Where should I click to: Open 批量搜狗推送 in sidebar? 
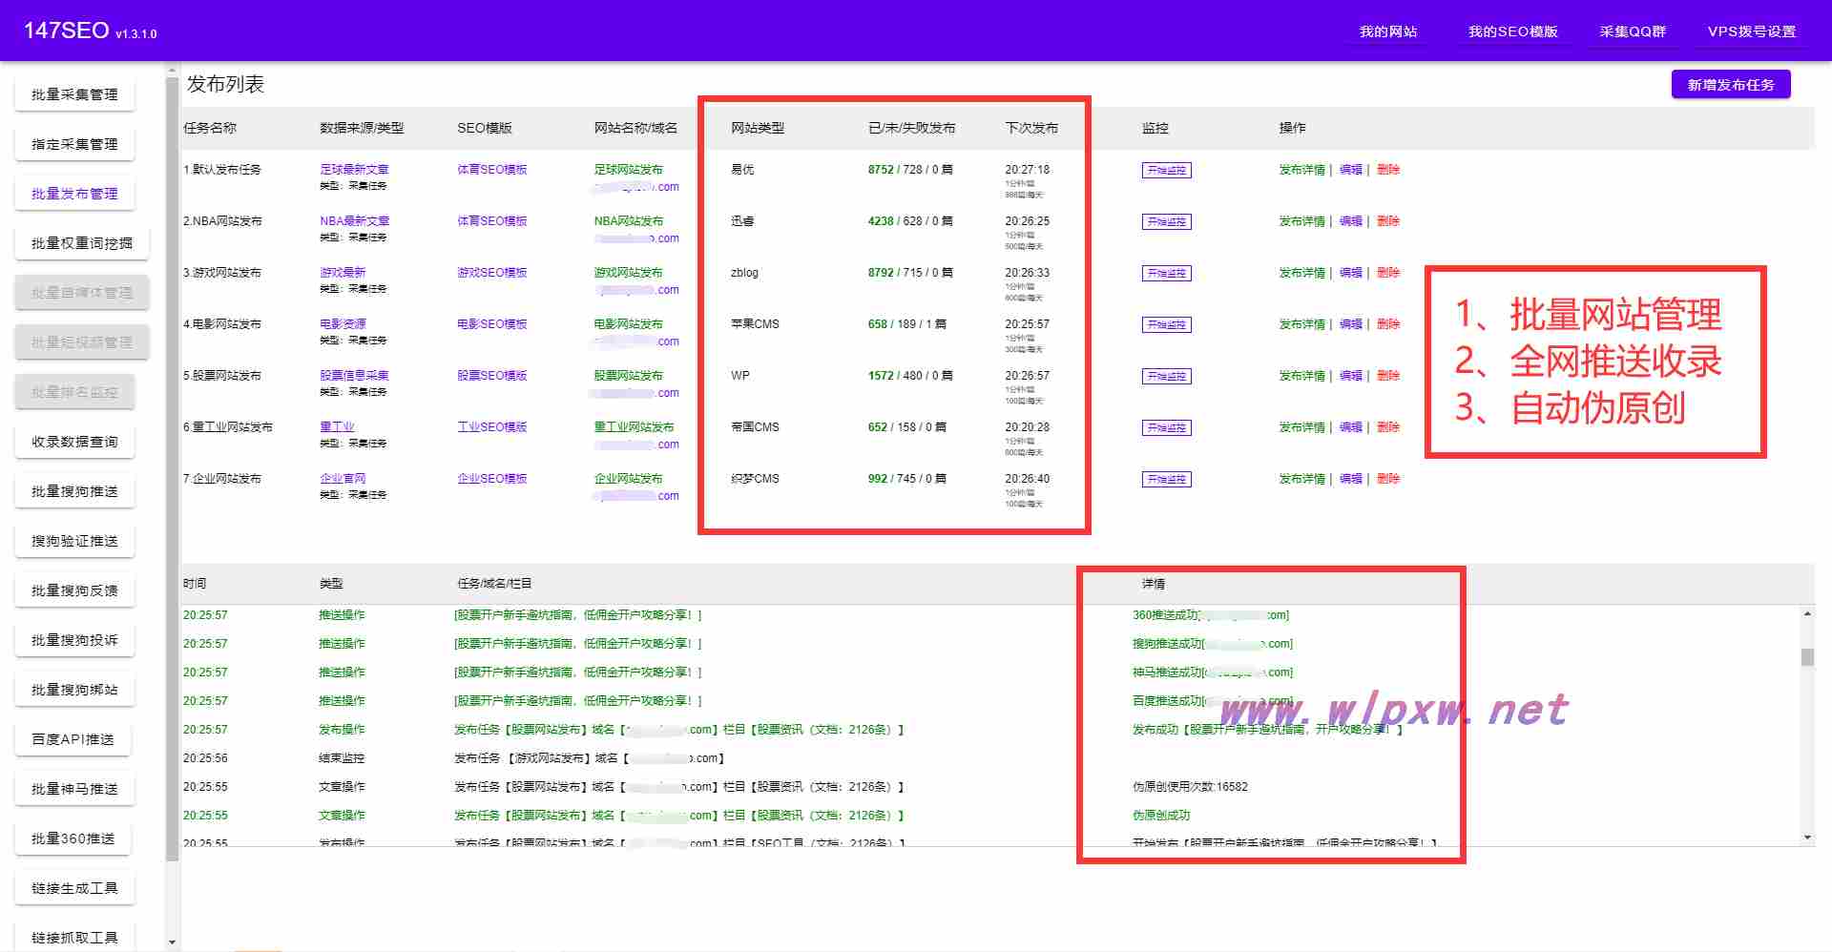[74, 491]
